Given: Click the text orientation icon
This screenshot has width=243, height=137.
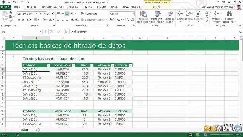Looking at the screenshot, I should (x=73, y=14).
